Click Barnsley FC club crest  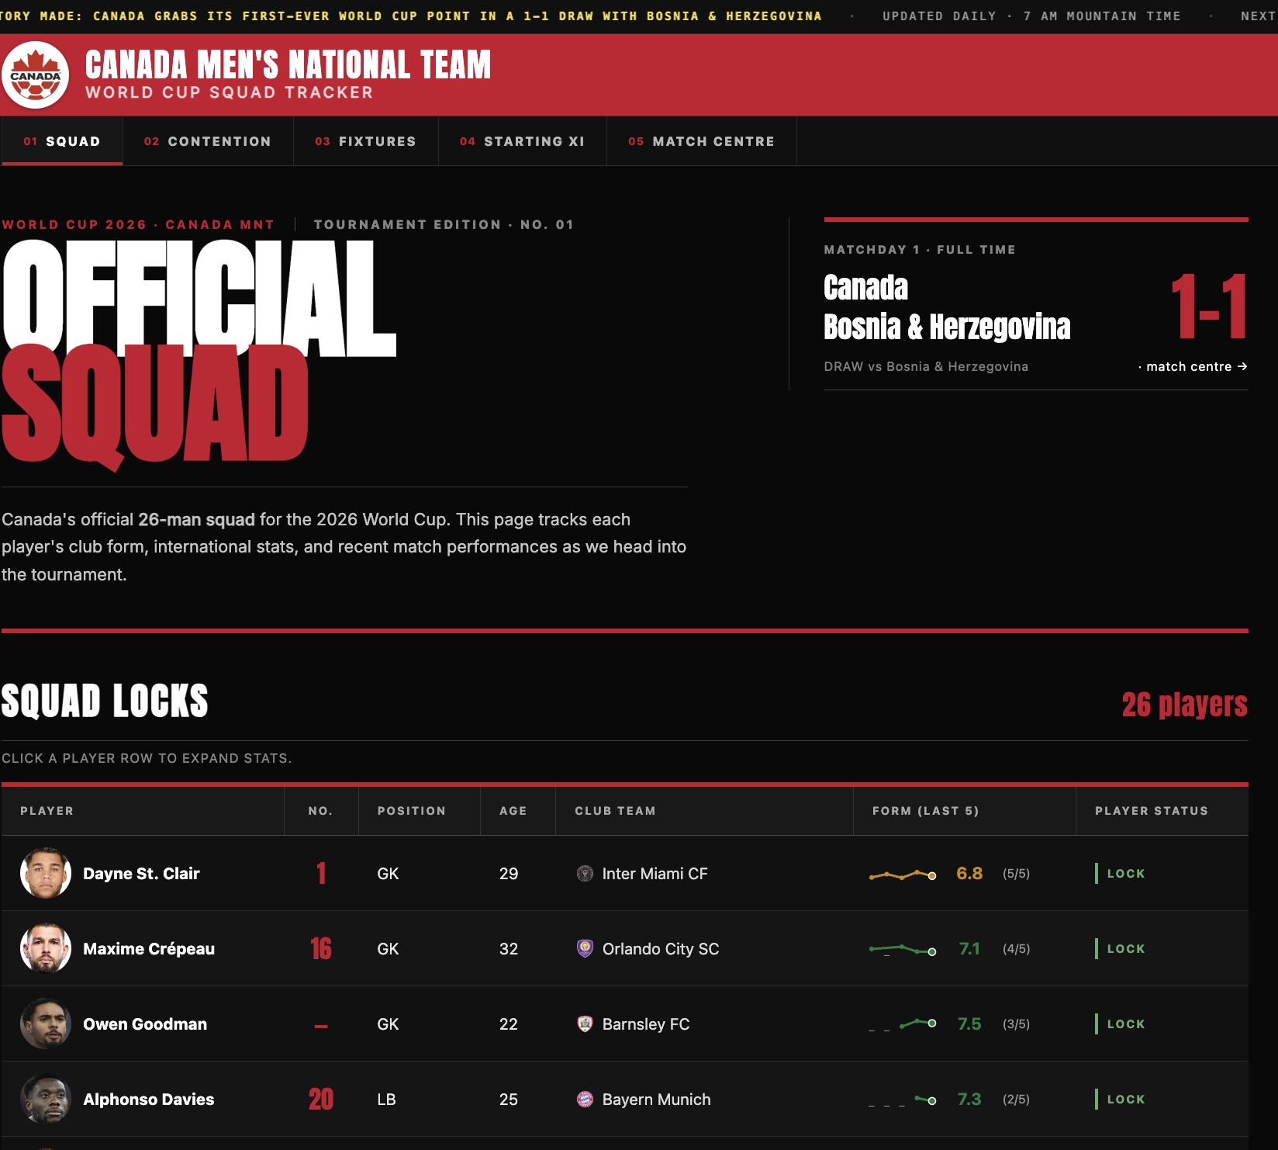coord(585,1024)
